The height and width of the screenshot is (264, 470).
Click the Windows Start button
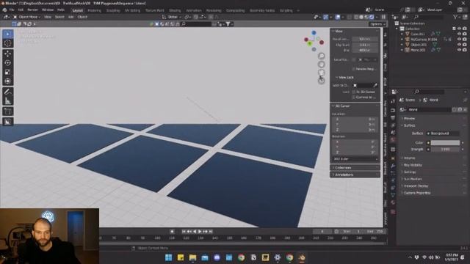pos(168,257)
